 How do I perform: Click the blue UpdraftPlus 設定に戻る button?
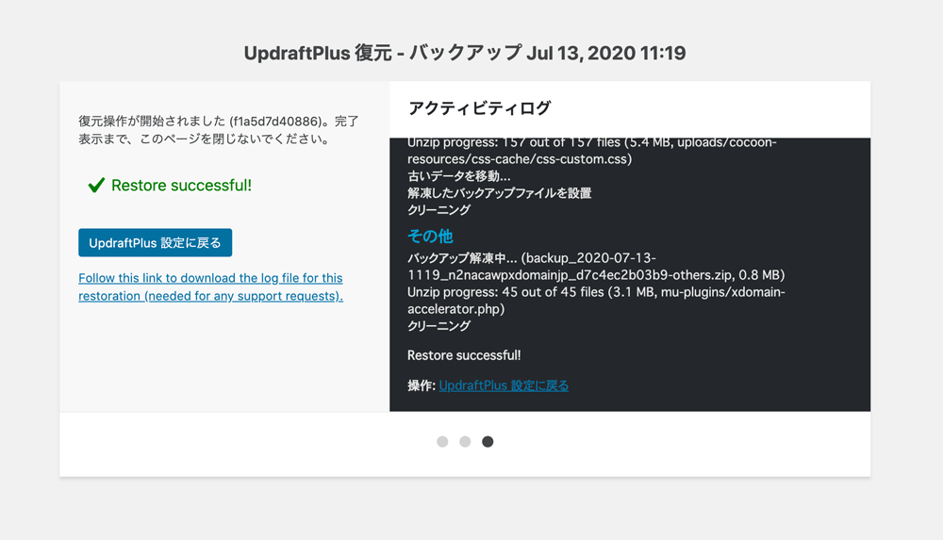point(156,243)
